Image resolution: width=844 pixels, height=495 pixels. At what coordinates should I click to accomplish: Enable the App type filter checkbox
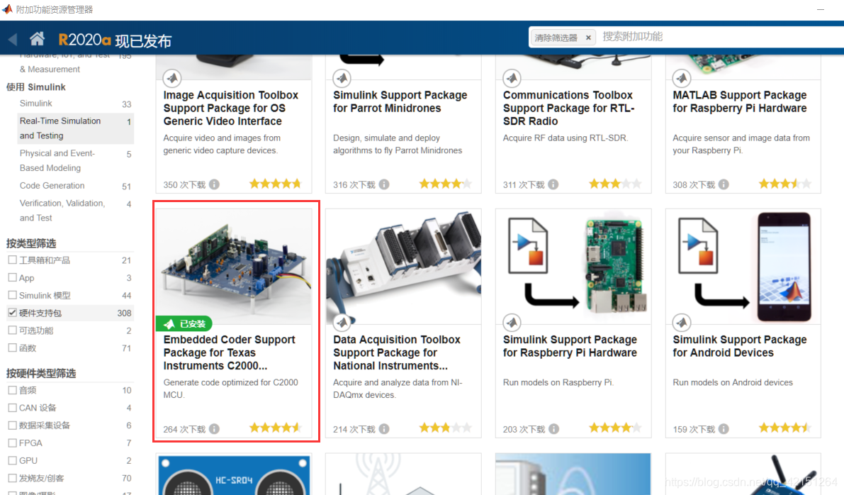click(x=12, y=277)
